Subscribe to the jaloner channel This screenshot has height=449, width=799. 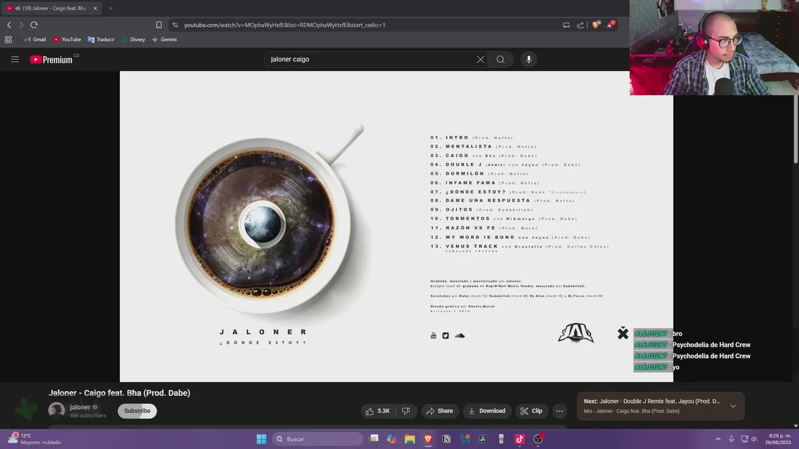[137, 411]
